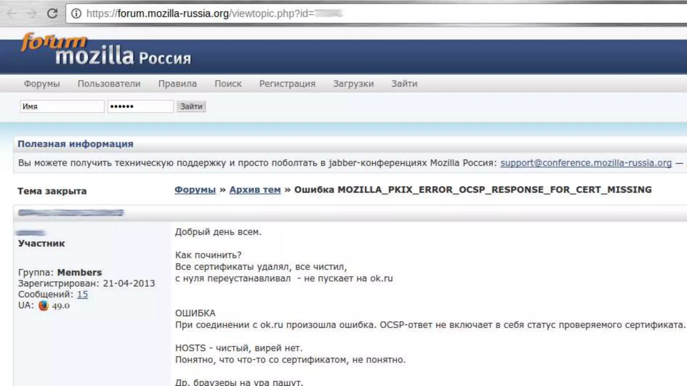Open the Загрузки menu item
Viewport: 687px width, 386px height.
coord(353,83)
